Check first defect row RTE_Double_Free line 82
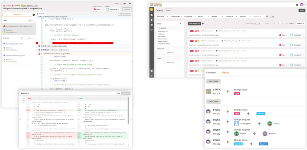 [x=186, y=33]
